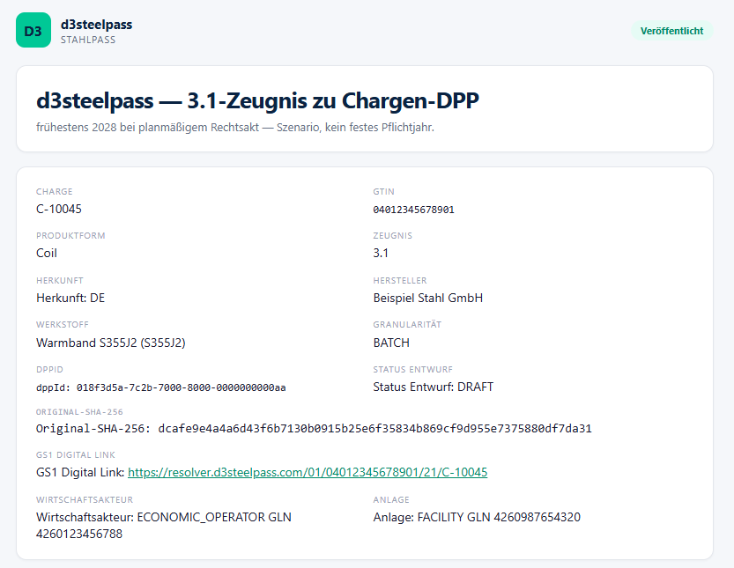Image resolution: width=734 pixels, height=568 pixels.
Task: Click the ZEUGNIS label
Action: (393, 235)
